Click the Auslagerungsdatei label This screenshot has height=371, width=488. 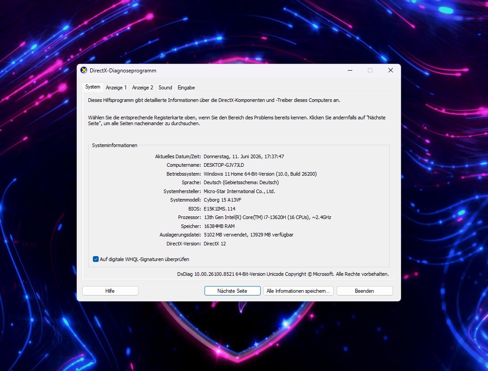(x=180, y=235)
